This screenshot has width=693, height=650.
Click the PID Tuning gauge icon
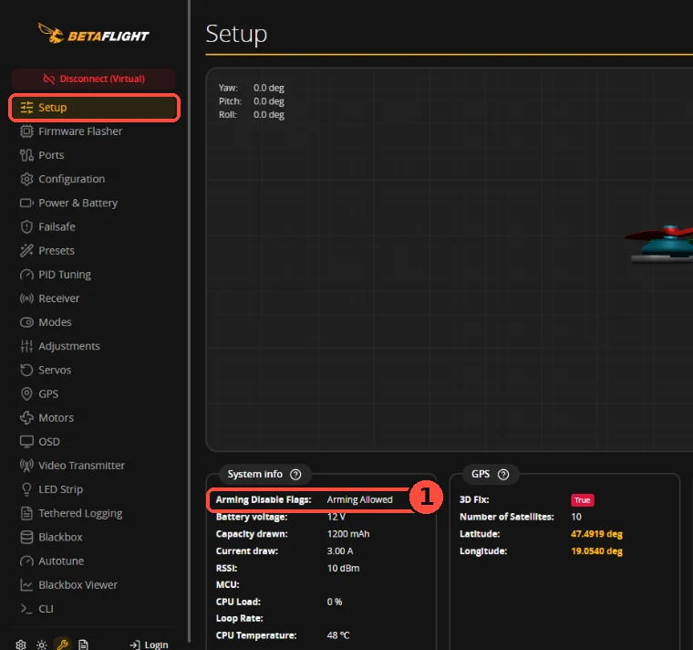pos(26,275)
